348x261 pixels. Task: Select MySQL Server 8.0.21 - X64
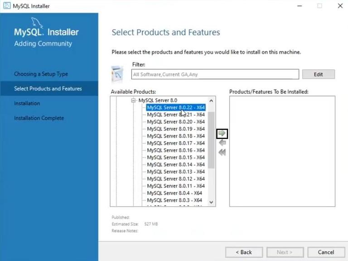click(x=176, y=114)
